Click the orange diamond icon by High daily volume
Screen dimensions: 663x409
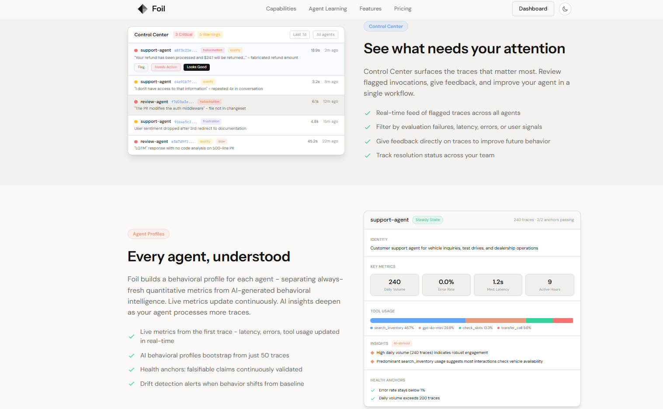372,353
